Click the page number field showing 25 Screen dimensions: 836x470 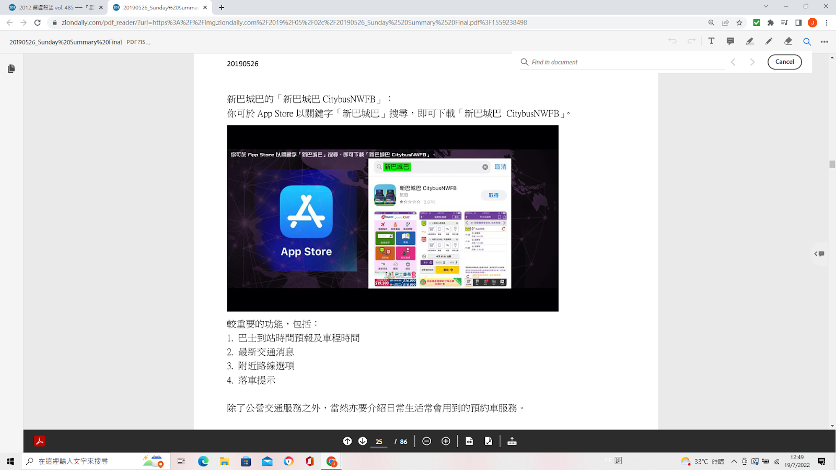click(x=379, y=442)
